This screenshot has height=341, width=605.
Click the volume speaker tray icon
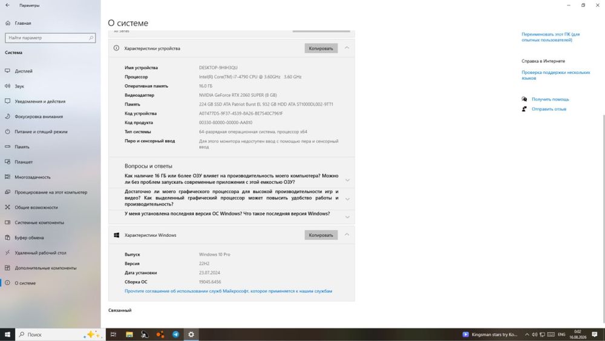534,334
